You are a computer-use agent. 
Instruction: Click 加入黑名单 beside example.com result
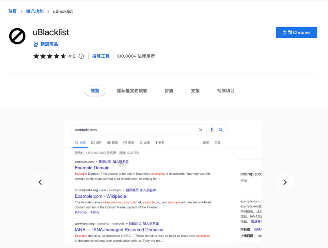(120, 162)
